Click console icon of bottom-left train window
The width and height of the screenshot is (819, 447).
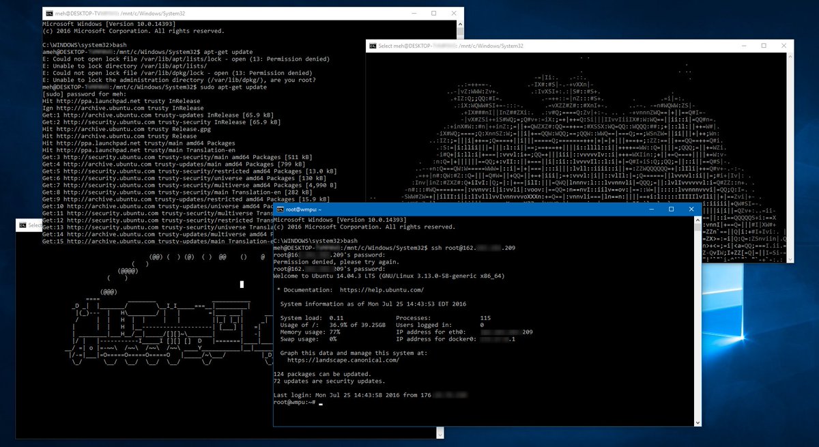pyautogui.click(x=22, y=225)
